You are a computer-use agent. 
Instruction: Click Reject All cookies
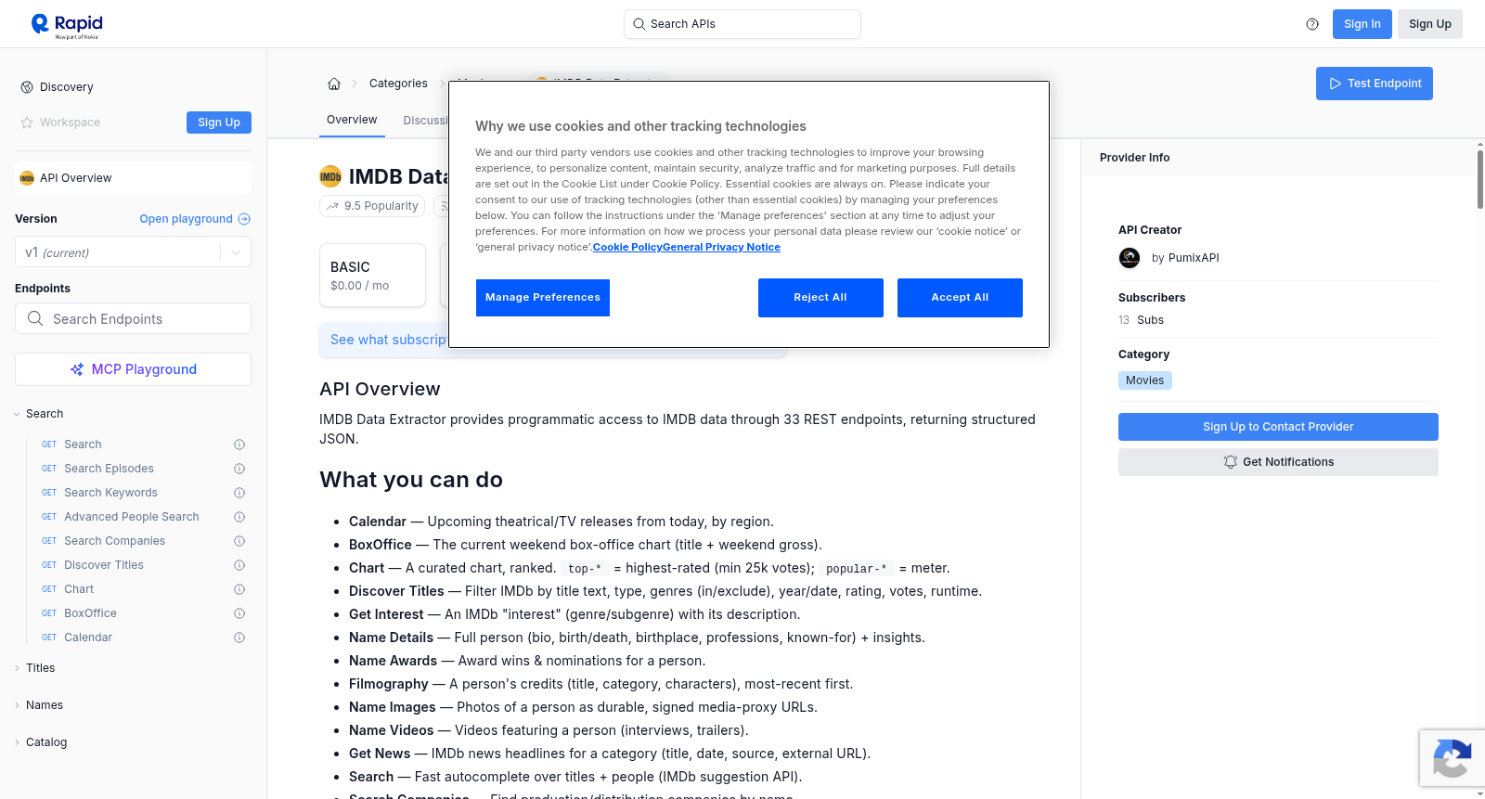click(820, 298)
